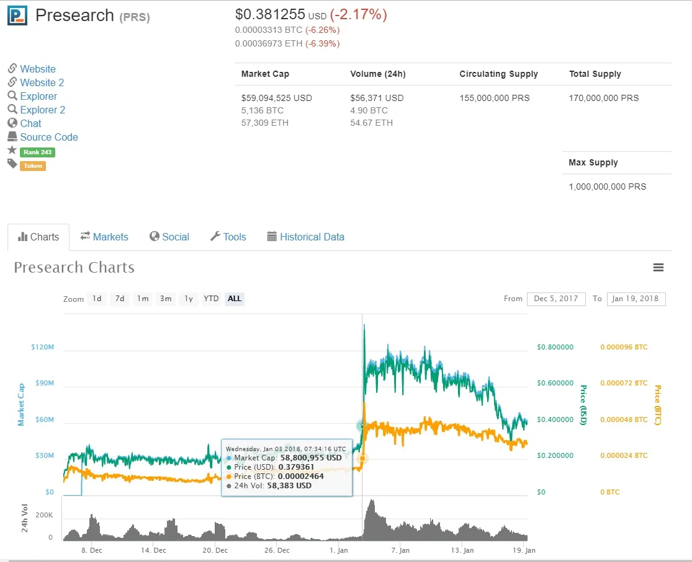Click the $0.381255 price text

(270, 14)
